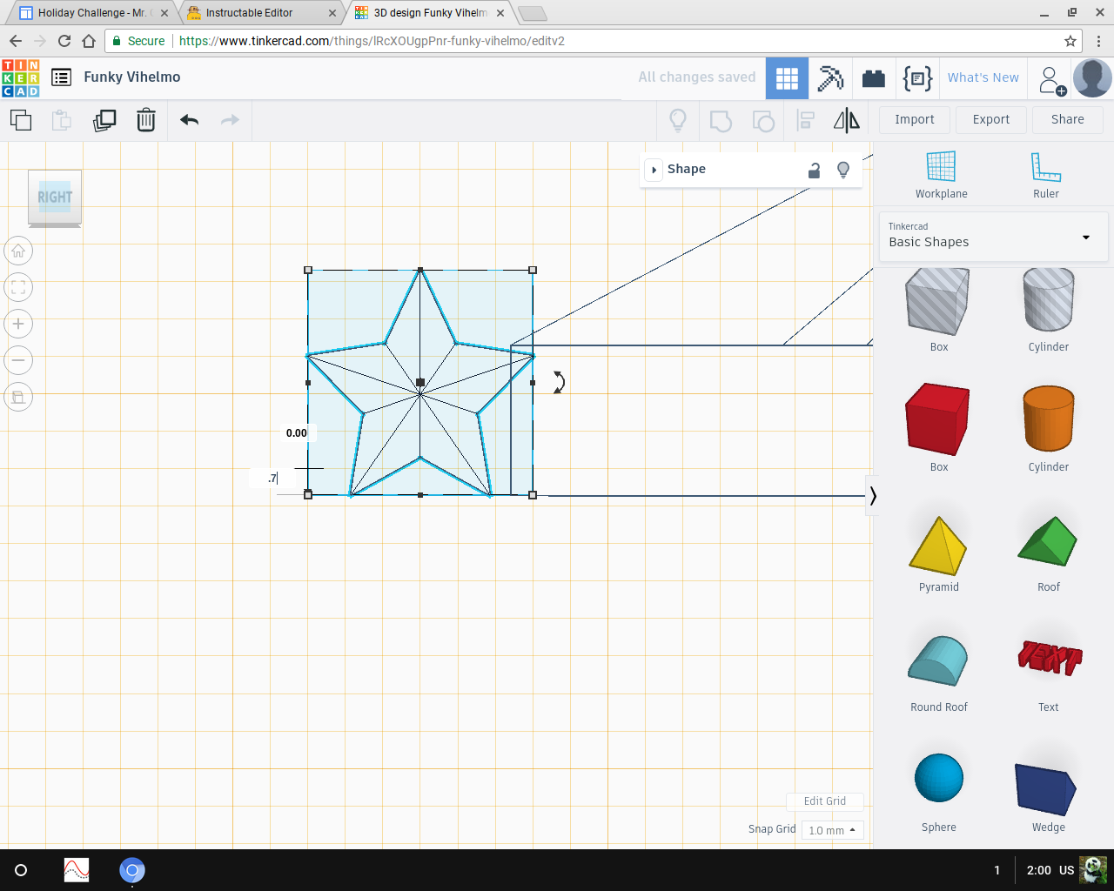Click the Home view button
1114x891 pixels.
coord(18,251)
